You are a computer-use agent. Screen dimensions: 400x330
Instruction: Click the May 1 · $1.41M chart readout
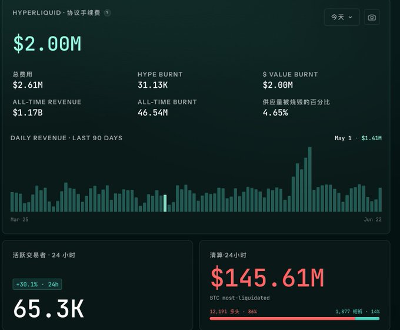pos(358,138)
